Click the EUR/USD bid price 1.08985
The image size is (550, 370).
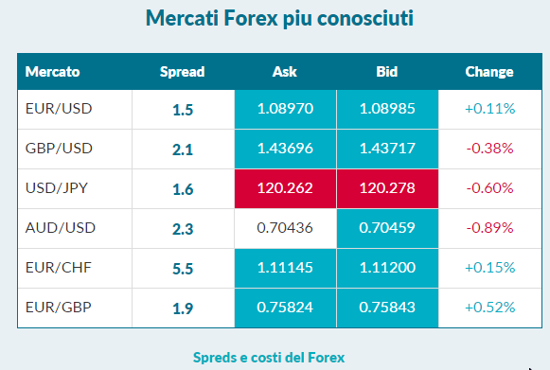pyautogui.click(x=387, y=109)
